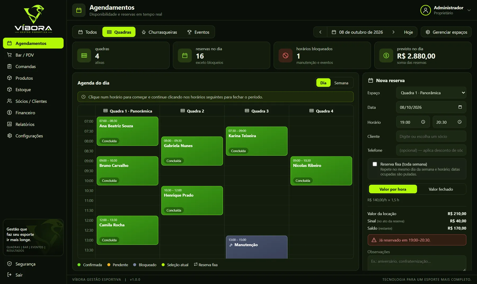The height and width of the screenshot is (284, 477).
Task: Click the Comandas clipboard icon
Action: [10, 66]
